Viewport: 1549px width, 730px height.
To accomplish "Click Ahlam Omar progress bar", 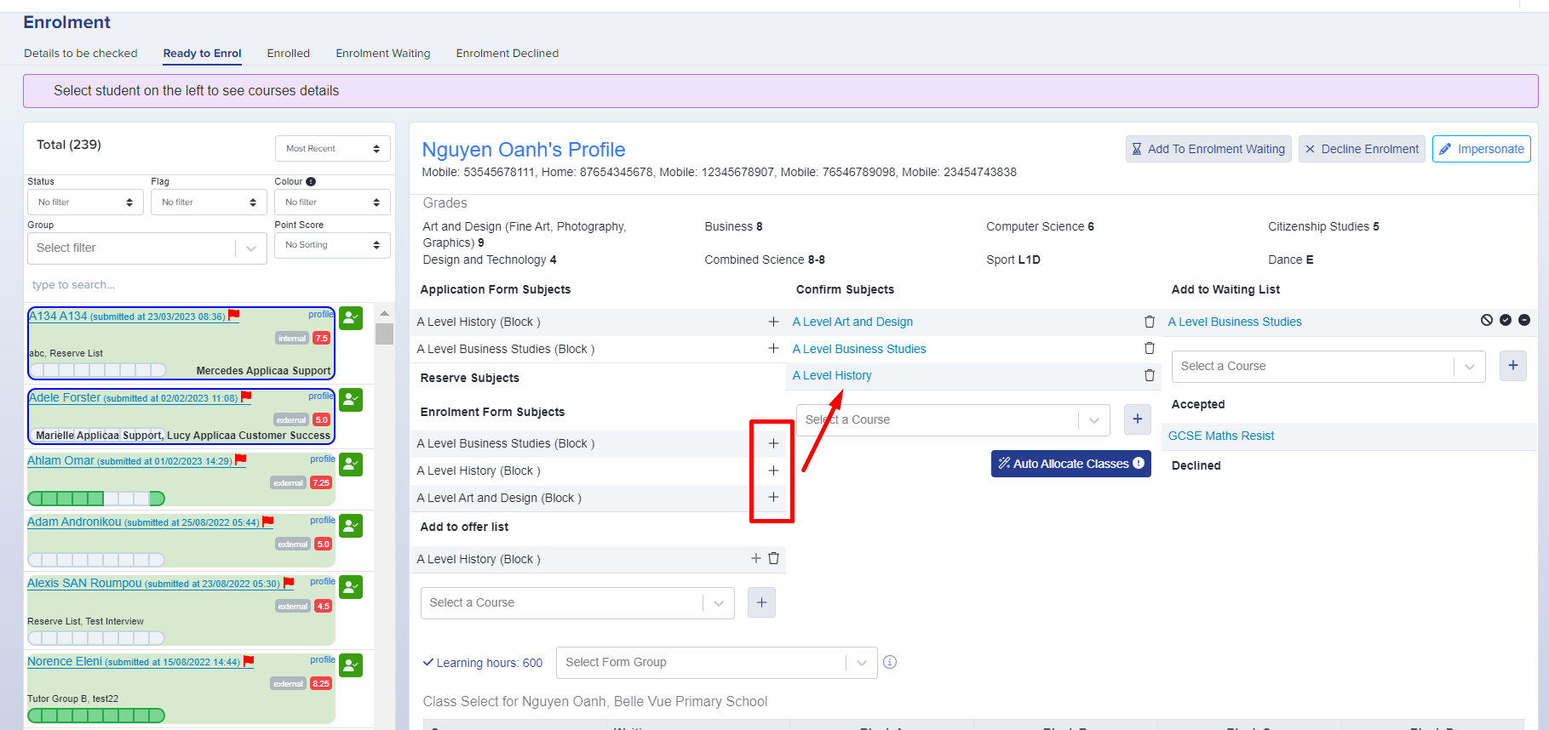I will (x=96, y=499).
